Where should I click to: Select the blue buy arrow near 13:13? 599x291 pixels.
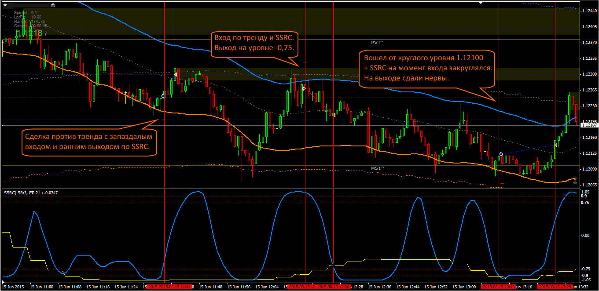pos(501,154)
